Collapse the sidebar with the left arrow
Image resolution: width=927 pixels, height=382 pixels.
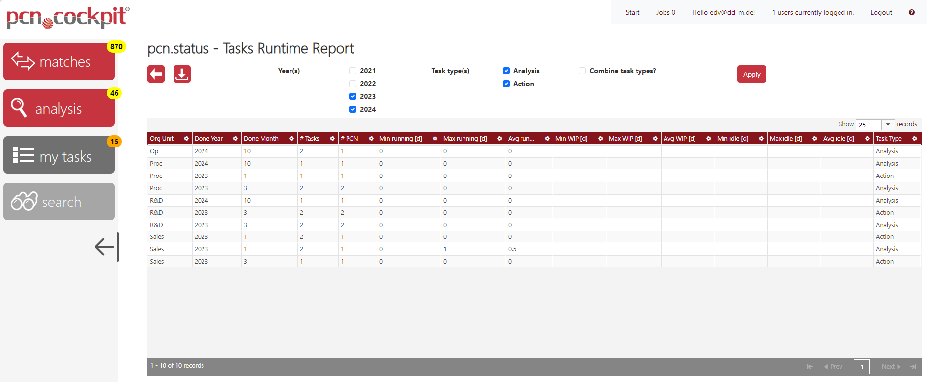(x=105, y=246)
